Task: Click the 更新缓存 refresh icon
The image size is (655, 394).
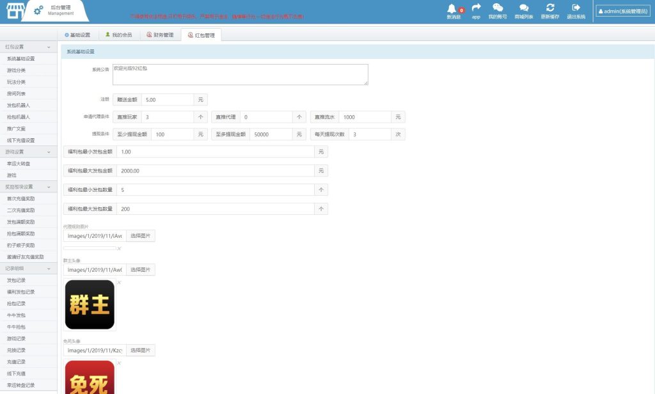Action: 549,8
